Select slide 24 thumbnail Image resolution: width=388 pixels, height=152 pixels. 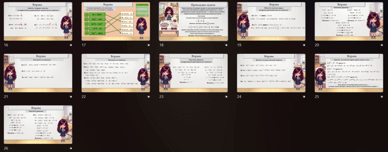tap(271, 73)
